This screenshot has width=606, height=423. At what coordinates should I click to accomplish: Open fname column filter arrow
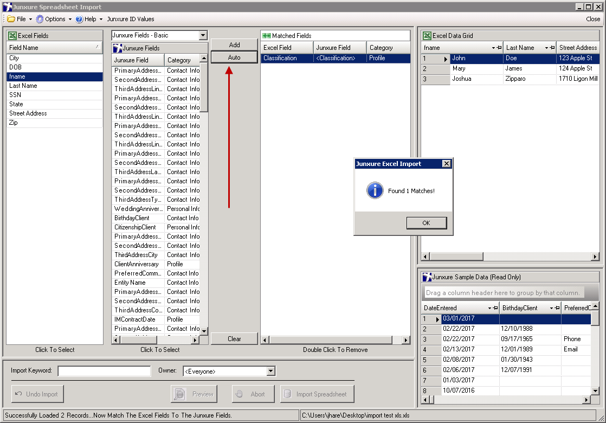coord(494,48)
